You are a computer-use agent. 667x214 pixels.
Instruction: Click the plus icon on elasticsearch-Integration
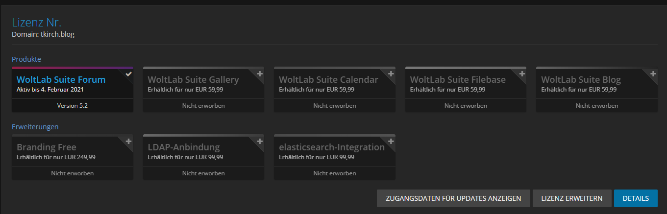point(391,142)
